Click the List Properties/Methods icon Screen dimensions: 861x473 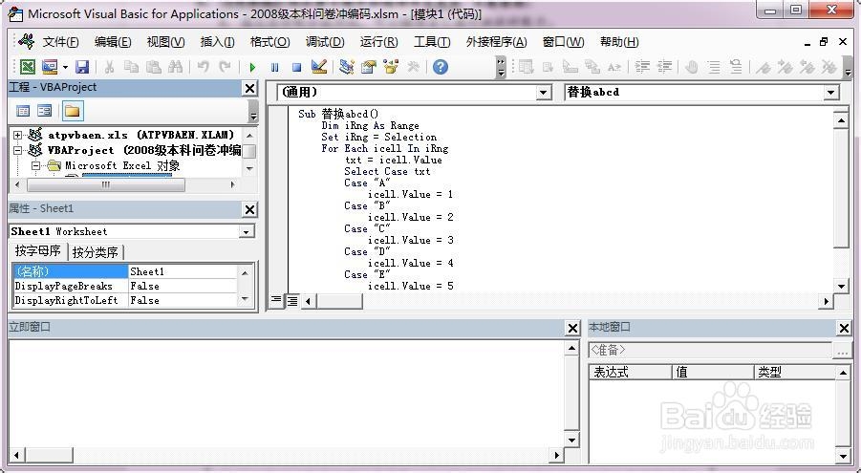coord(526,67)
